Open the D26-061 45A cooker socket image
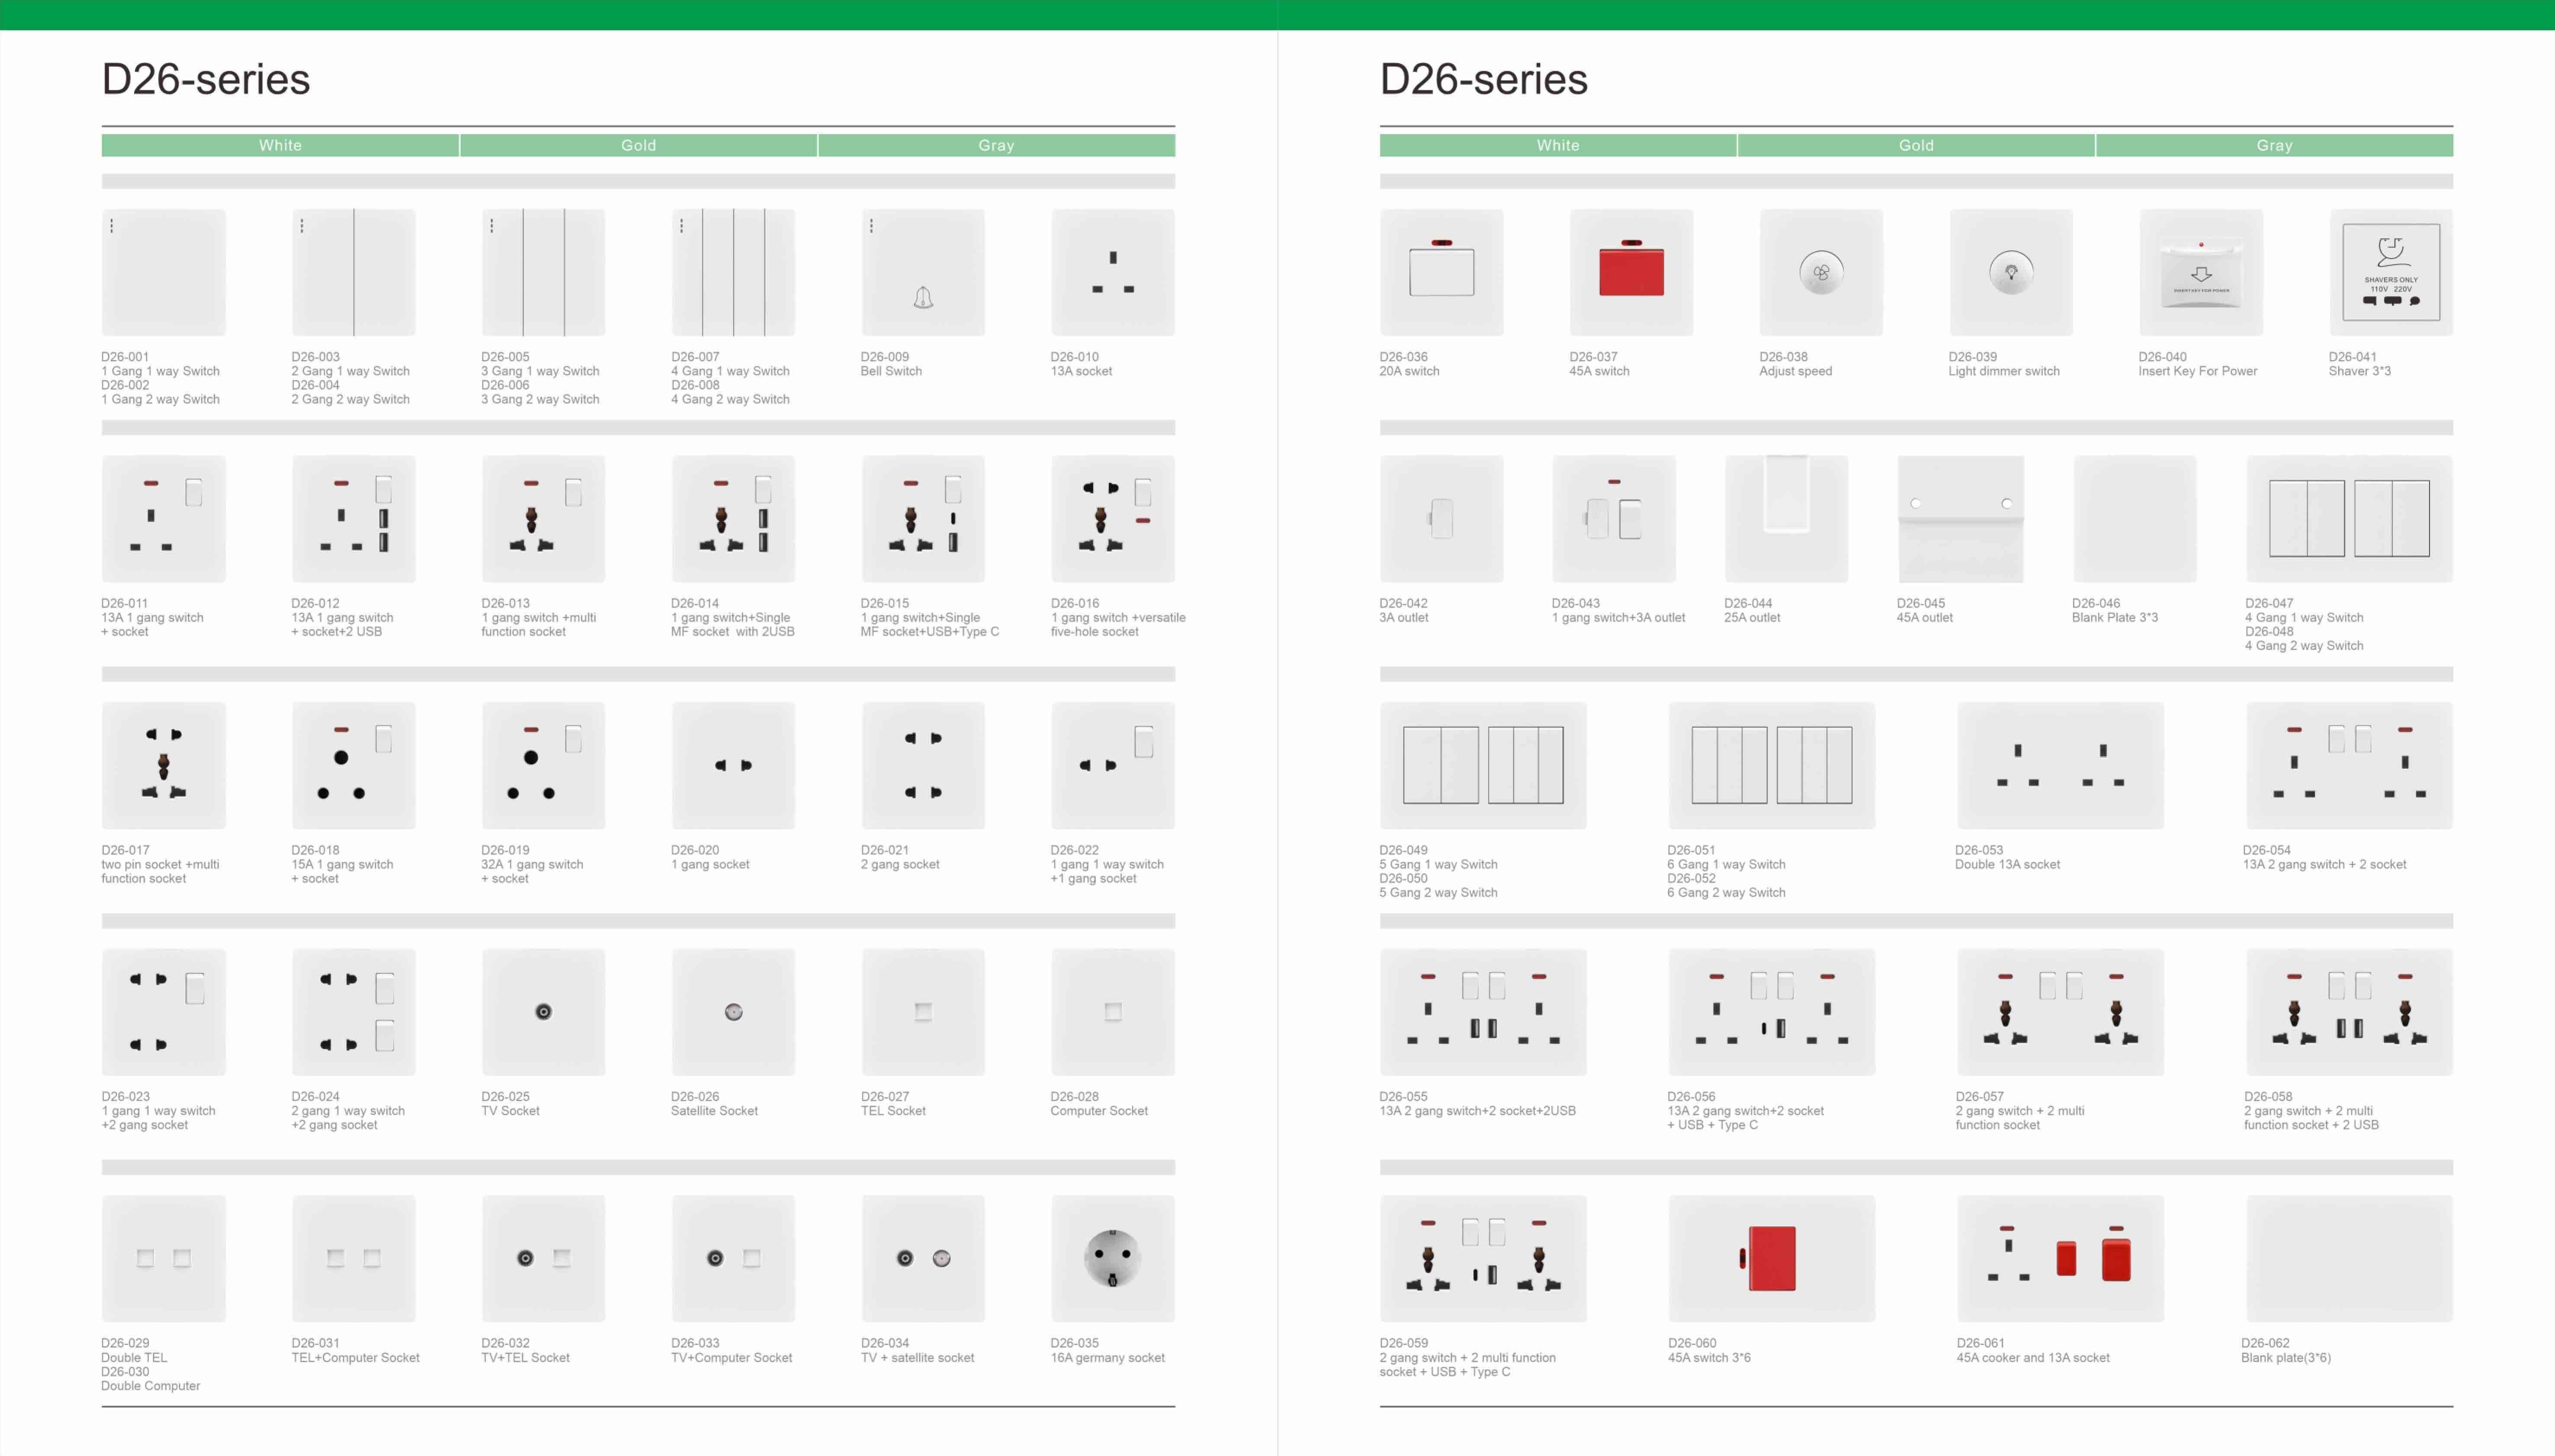 click(x=2061, y=1259)
